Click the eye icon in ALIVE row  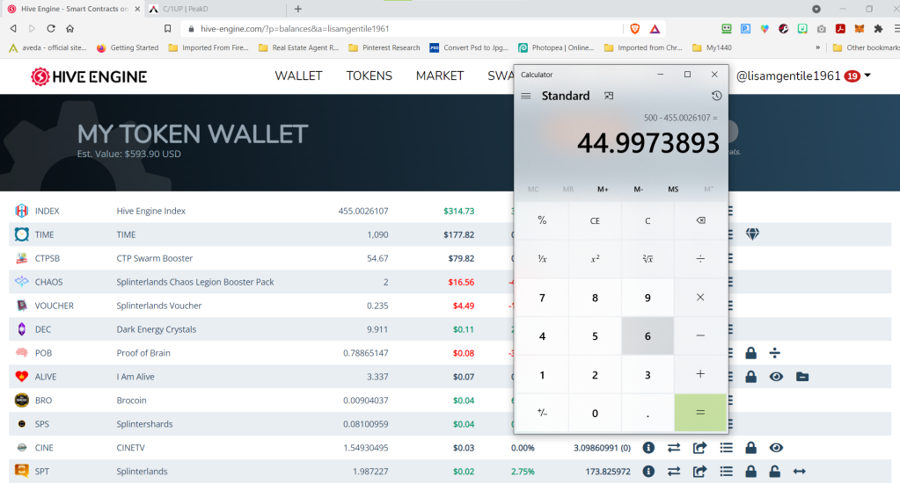pos(776,377)
